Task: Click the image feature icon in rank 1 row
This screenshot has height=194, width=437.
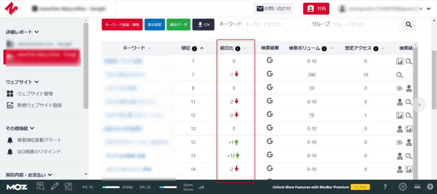Action: pyautogui.click(x=400, y=61)
